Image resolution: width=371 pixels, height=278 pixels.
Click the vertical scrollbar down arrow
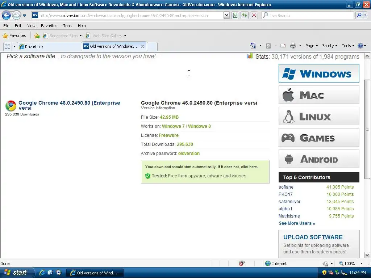coord(367,255)
